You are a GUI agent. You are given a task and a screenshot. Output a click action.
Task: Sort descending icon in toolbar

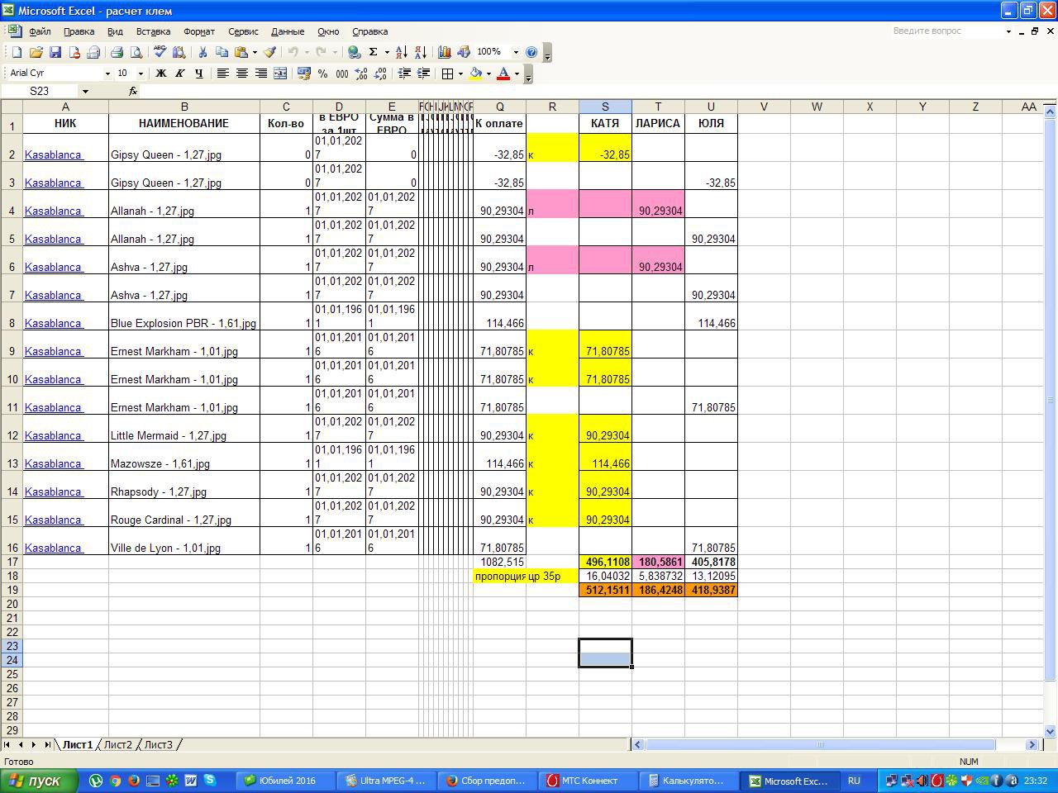pyautogui.click(x=420, y=52)
